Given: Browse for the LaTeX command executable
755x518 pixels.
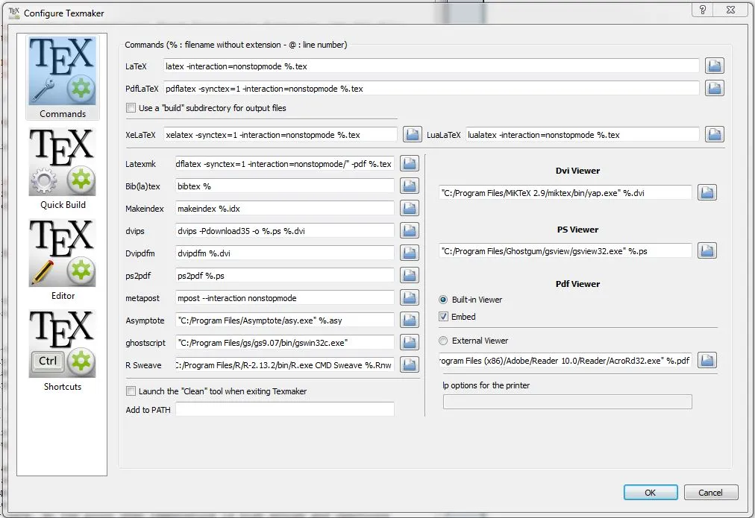Looking at the screenshot, I should (715, 66).
